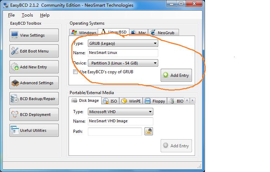Open the Edit Boot Menu tool
This screenshot has height=172, width=270.
pyautogui.click(x=34, y=51)
